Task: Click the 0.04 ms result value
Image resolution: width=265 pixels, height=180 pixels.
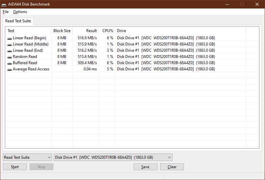Action: [90, 69]
